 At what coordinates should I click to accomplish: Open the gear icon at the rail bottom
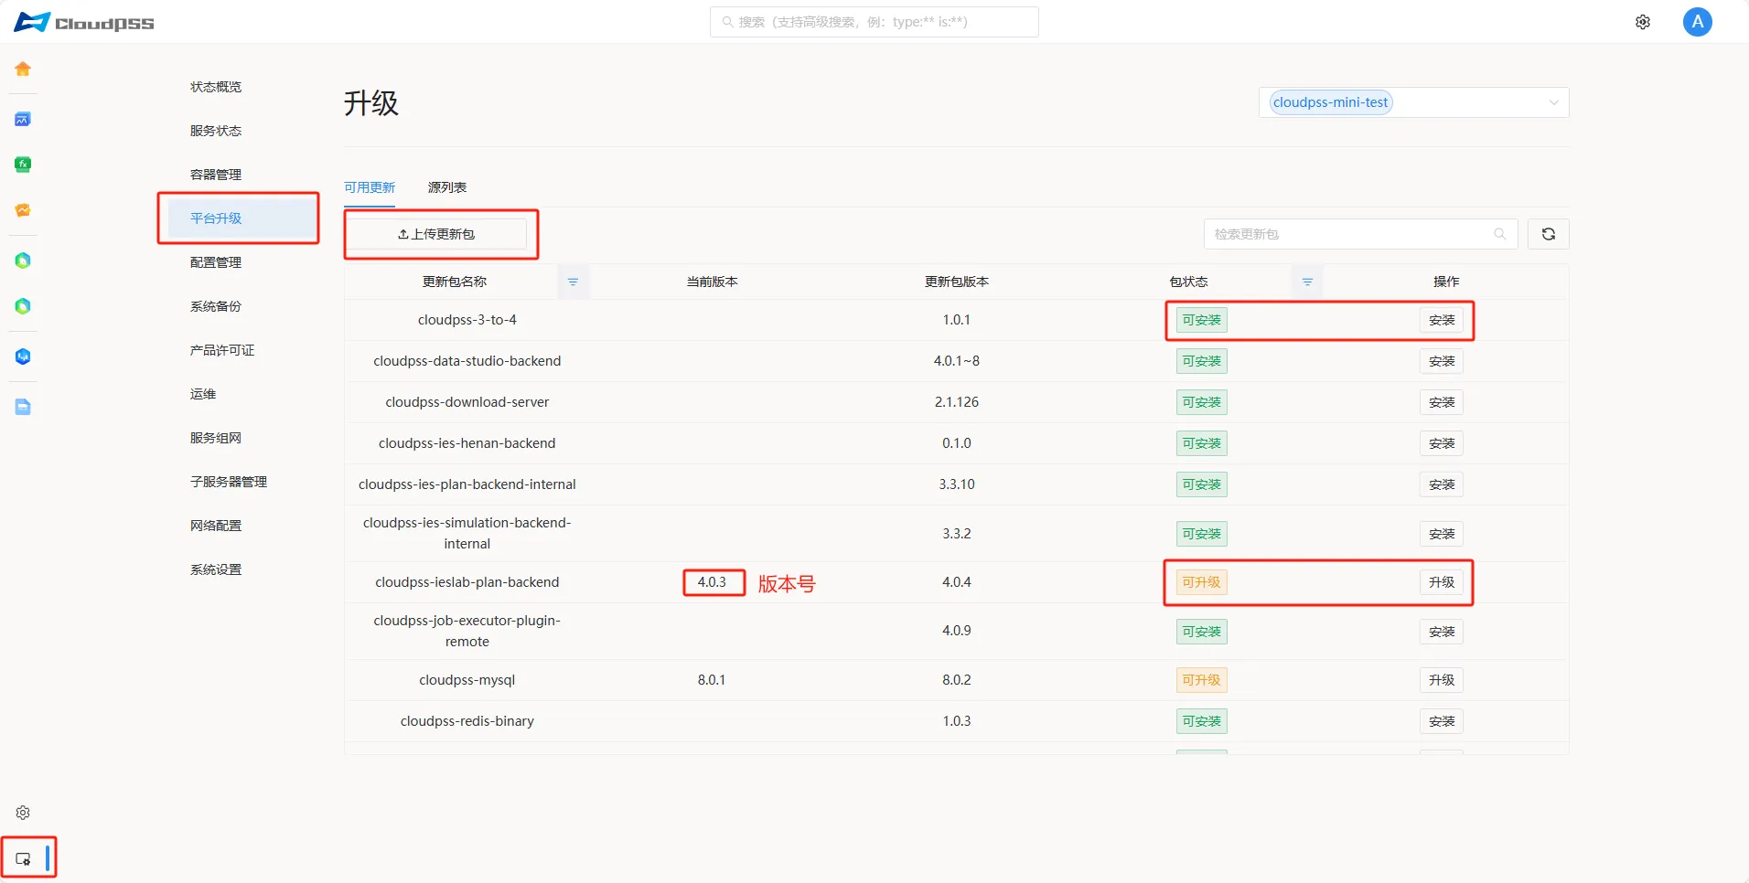click(23, 813)
